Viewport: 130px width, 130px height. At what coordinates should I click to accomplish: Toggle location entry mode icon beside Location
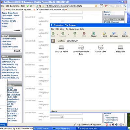tap(53, 41)
